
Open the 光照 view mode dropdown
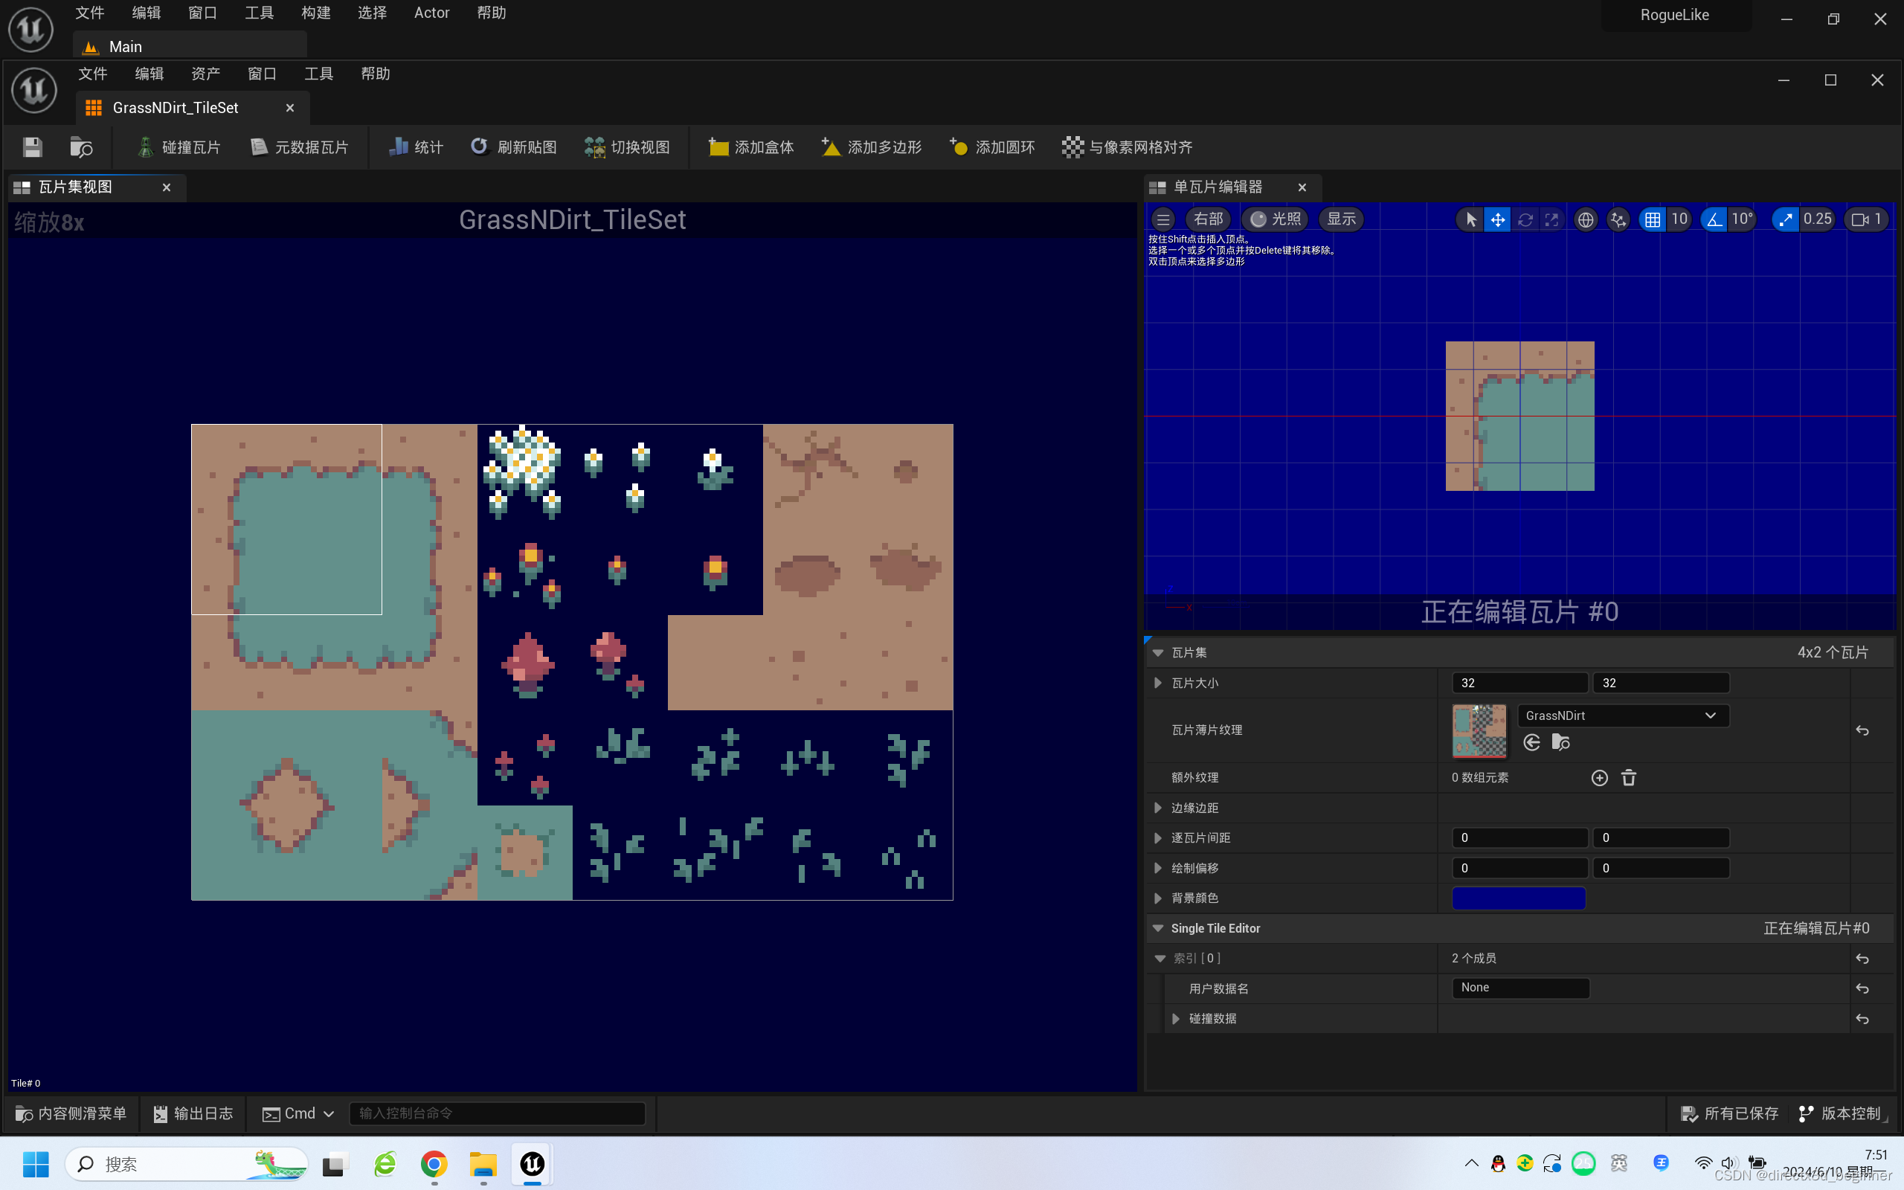point(1276,219)
